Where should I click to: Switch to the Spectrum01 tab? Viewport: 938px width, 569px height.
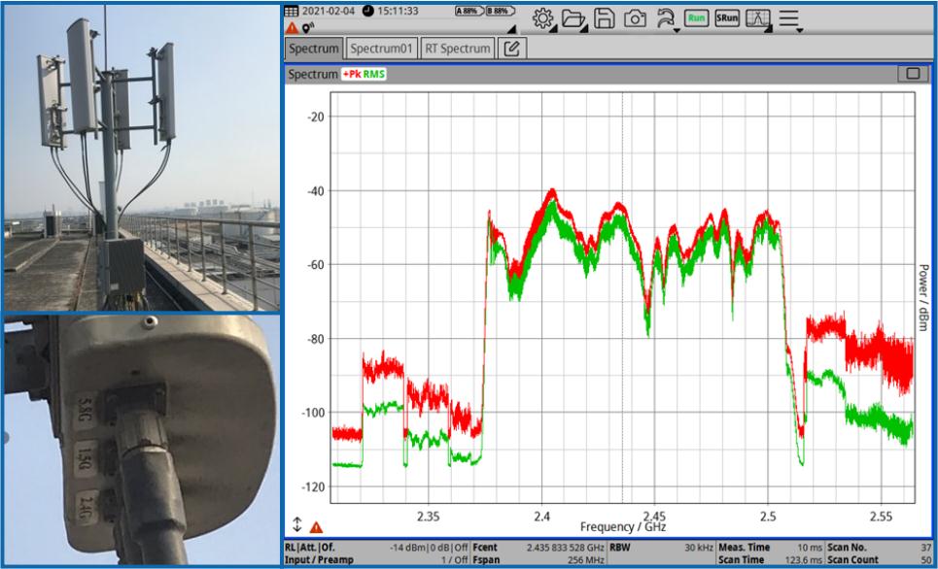pyautogui.click(x=382, y=48)
